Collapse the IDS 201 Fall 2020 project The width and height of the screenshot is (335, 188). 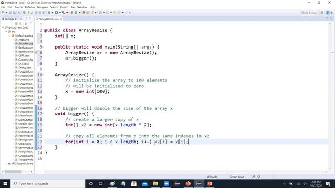3,28
